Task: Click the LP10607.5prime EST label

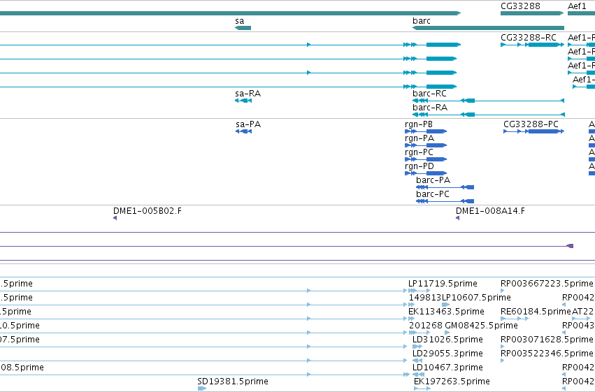Action: (476, 298)
